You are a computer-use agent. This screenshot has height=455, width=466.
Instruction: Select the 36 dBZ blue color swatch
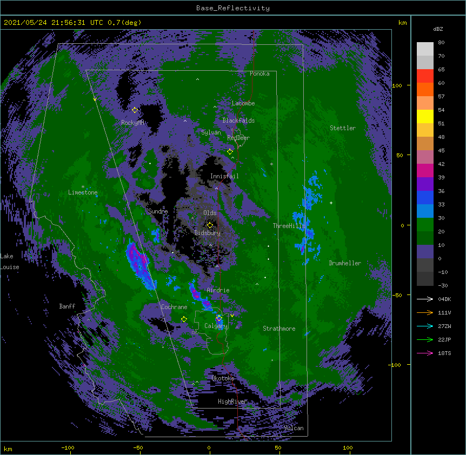tap(425, 197)
